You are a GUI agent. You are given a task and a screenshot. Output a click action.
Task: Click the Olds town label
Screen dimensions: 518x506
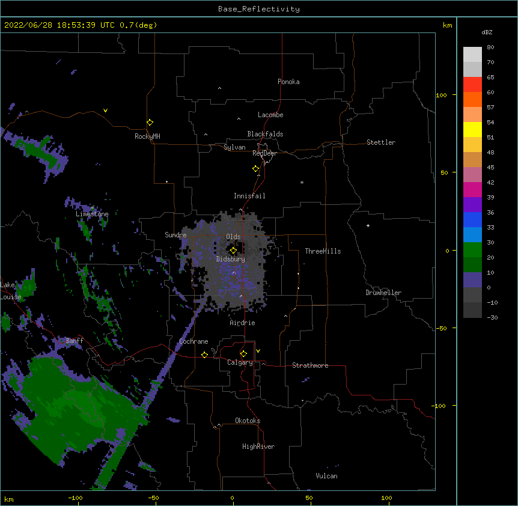[x=233, y=237]
